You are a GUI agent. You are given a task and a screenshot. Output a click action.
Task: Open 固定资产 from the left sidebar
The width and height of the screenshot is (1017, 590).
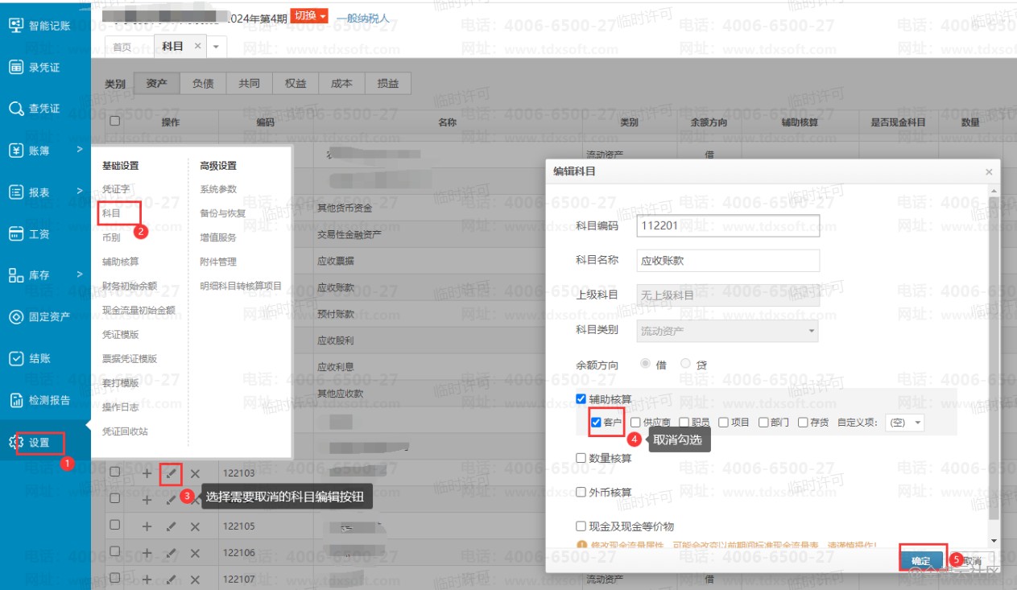[x=17, y=317]
